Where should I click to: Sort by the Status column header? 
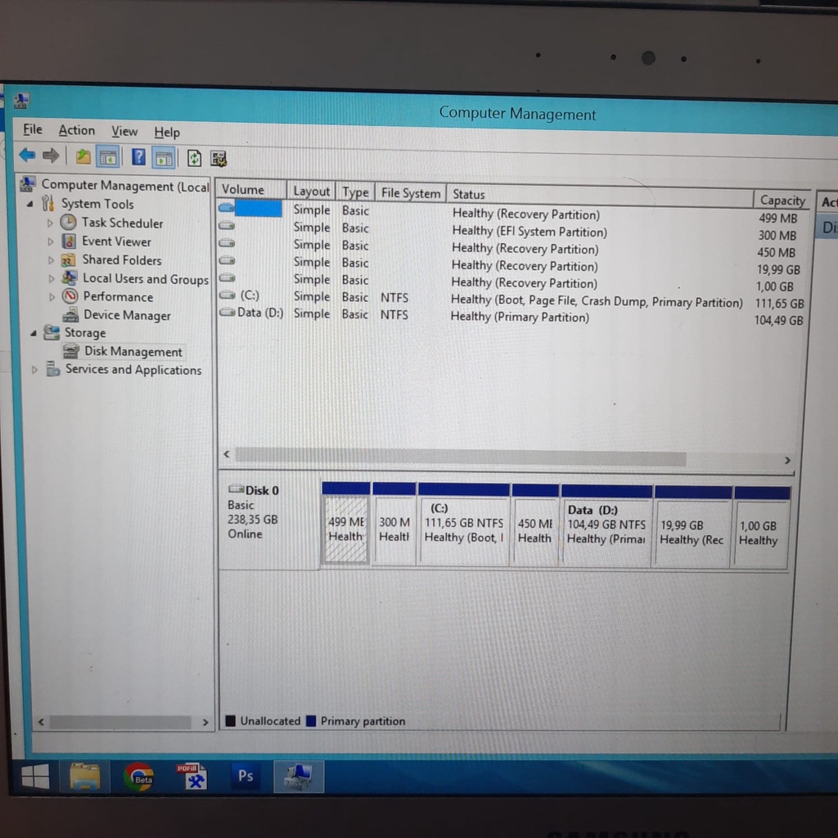pos(600,196)
